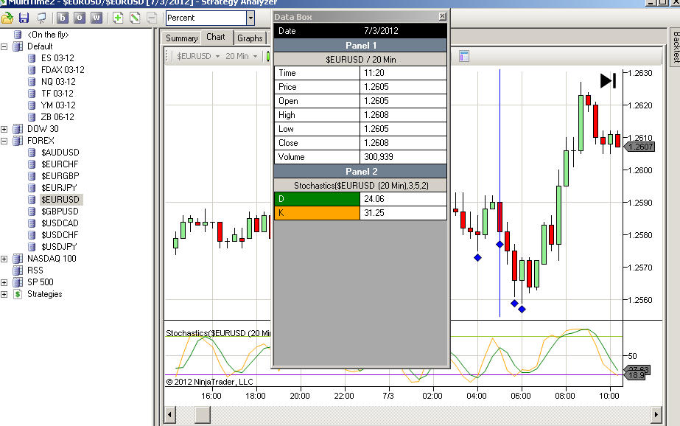The height and width of the screenshot is (426, 680).
Task: Click the skip-to-end arrow on chart
Action: click(608, 80)
